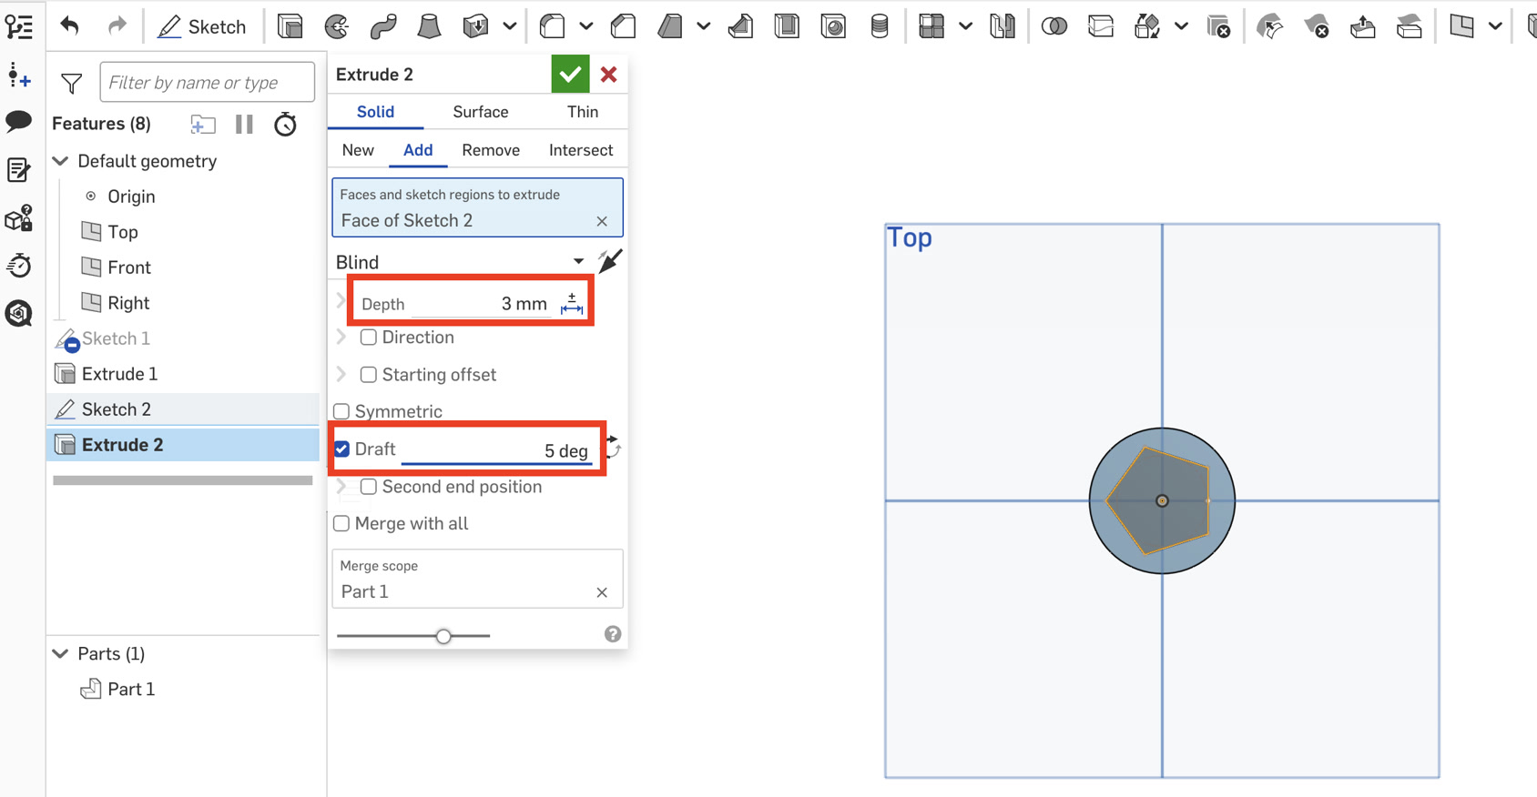Select the Front plane in feature list
This screenshot has height=797, width=1537.
coord(128,267)
